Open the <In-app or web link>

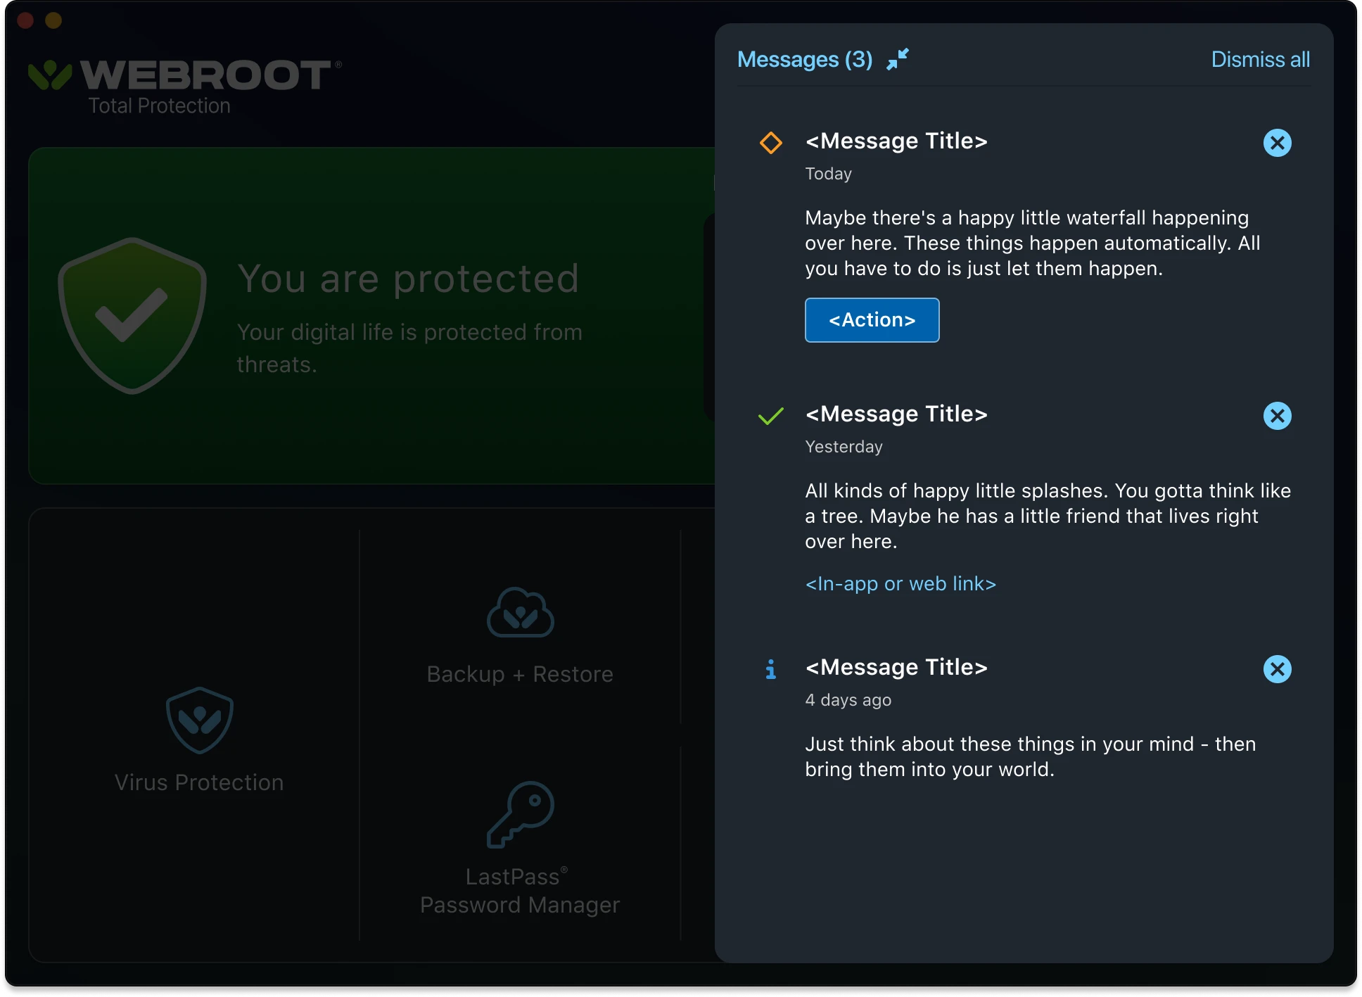[900, 584]
